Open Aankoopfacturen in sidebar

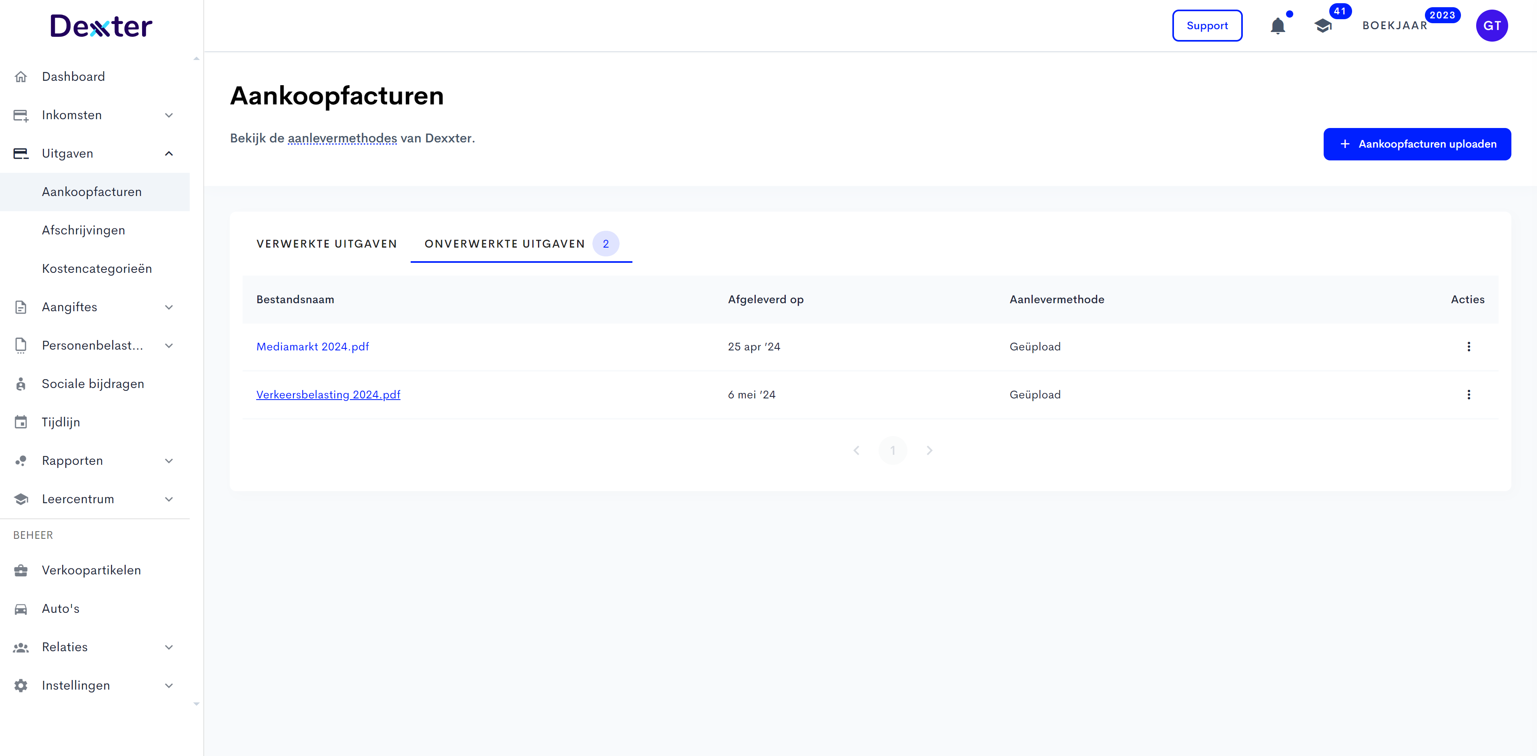click(x=95, y=192)
